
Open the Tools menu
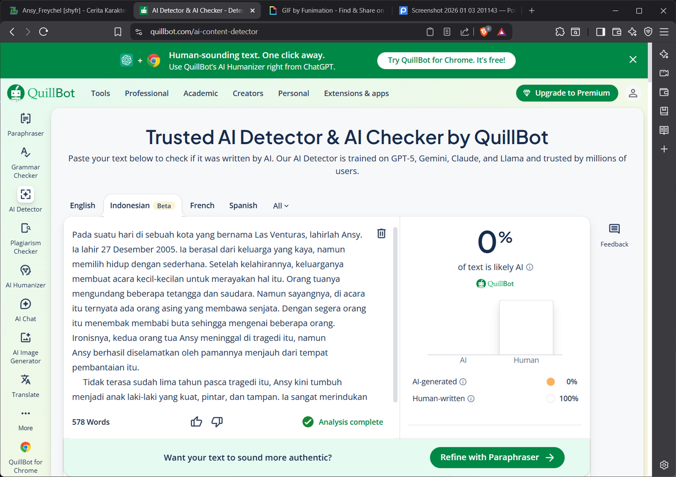(x=100, y=93)
